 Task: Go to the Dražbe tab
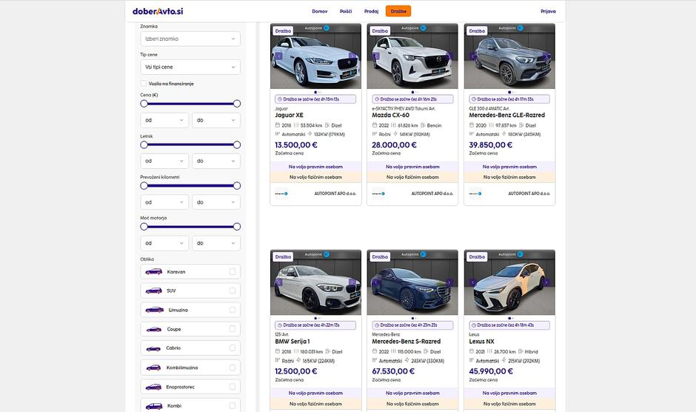[398, 11]
